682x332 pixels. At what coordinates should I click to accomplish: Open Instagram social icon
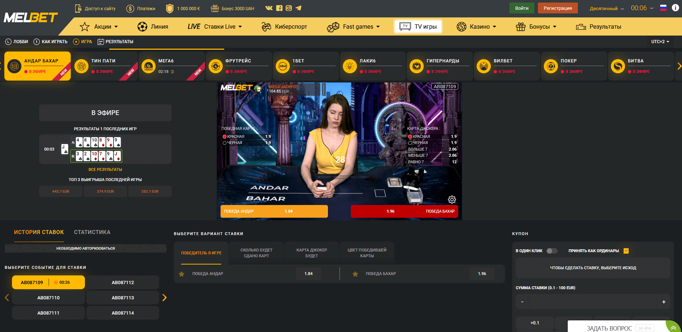289,8
